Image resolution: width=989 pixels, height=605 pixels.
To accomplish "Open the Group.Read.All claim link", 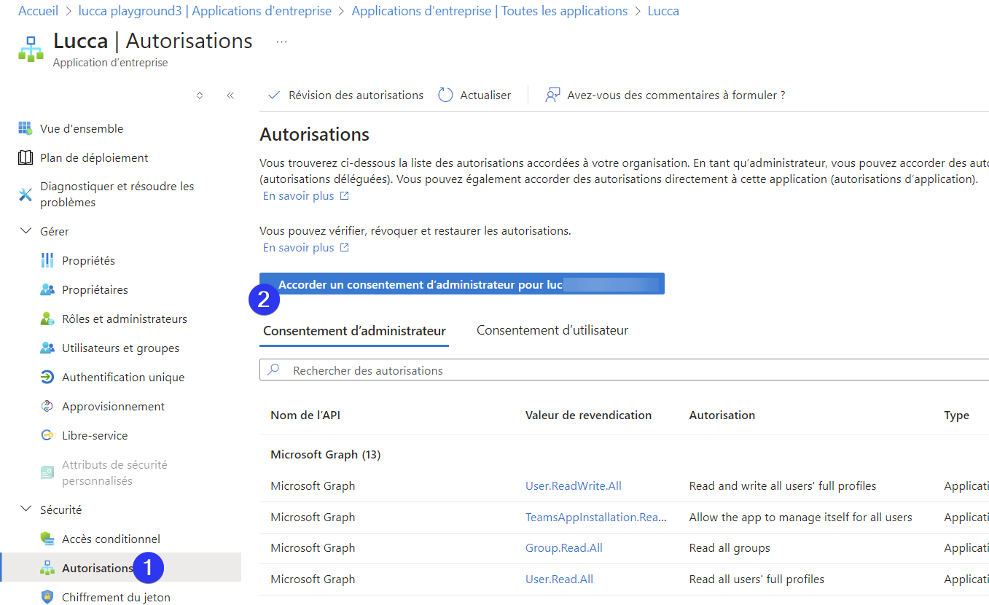I will click(564, 547).
